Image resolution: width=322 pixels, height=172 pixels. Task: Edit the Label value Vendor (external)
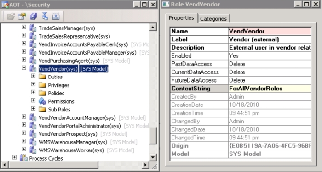[270, 39]
